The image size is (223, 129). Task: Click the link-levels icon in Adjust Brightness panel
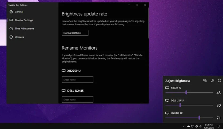pos(205,80)
